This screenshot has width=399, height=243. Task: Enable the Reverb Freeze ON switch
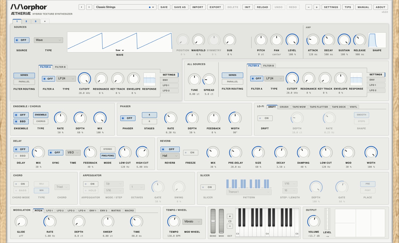point(190,152)
